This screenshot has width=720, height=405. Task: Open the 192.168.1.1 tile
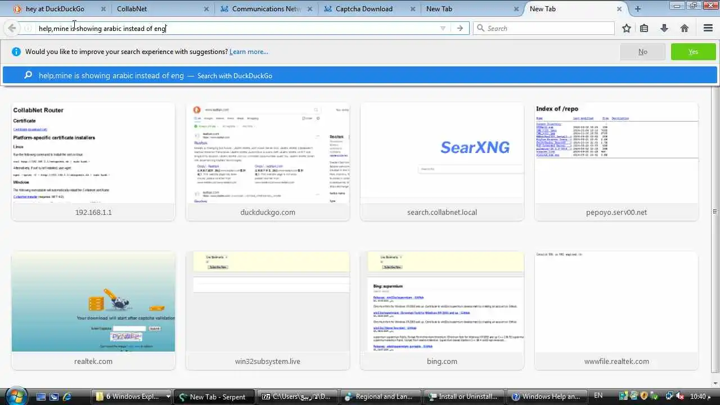pyautogui.click(x=93, y=161)
